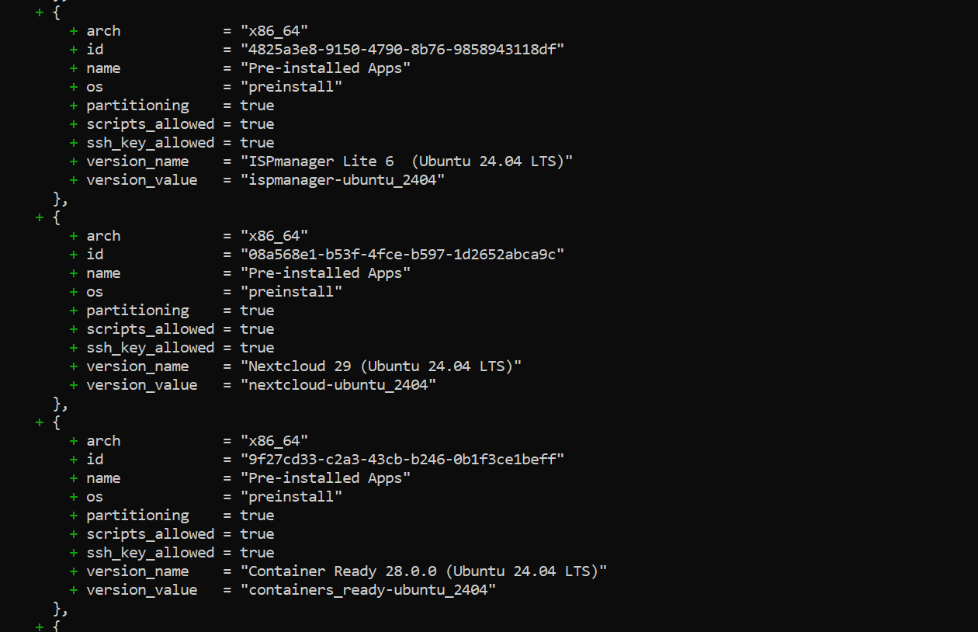Click the partitioning "true" value in ISPmanager block
Image resolution: width=978 pixels, height=632 pixels.
(257, 106)
